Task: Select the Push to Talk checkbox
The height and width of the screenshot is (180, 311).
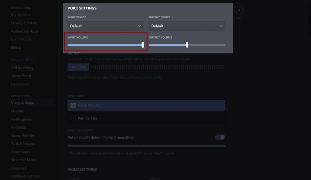Action: tap(73, 118)
